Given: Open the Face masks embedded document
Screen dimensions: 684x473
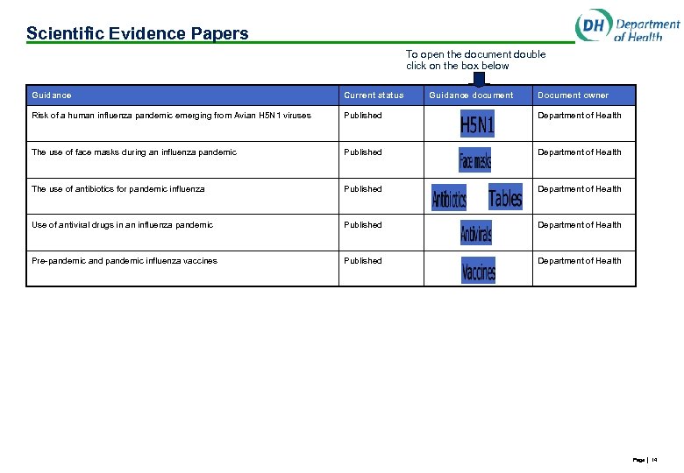Looking at the screenshot, I should (474, 159).
